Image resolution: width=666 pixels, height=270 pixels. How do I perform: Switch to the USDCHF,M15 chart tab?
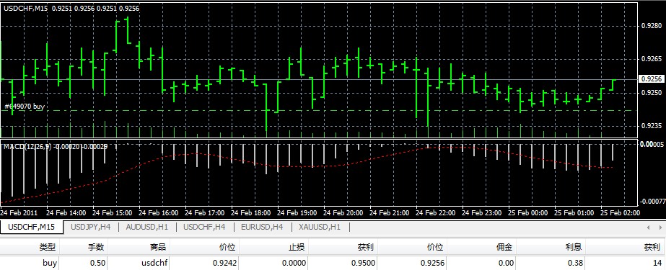(x=32, y=228)
